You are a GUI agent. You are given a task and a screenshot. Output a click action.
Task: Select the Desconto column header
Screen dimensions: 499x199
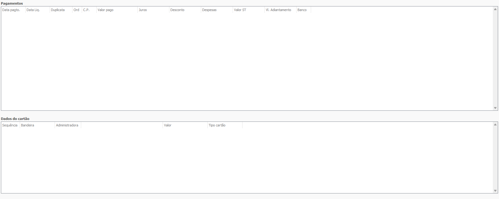[185, 10]
